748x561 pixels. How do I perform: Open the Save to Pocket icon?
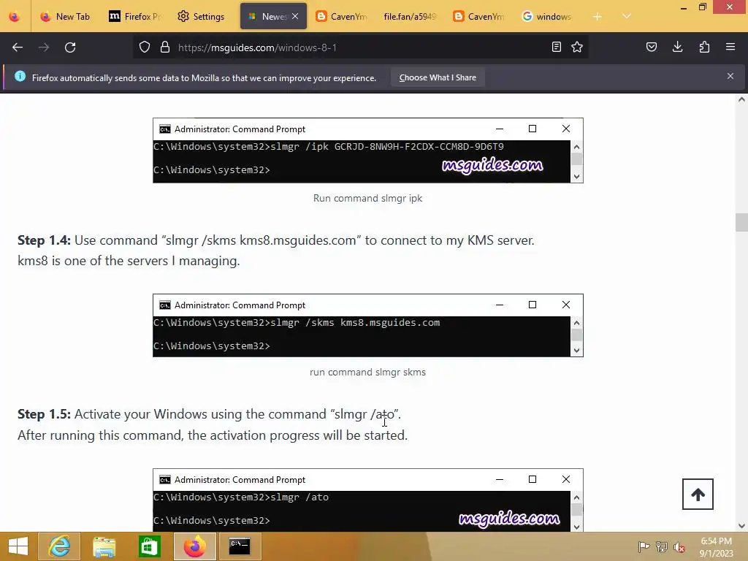pos(652,47)
